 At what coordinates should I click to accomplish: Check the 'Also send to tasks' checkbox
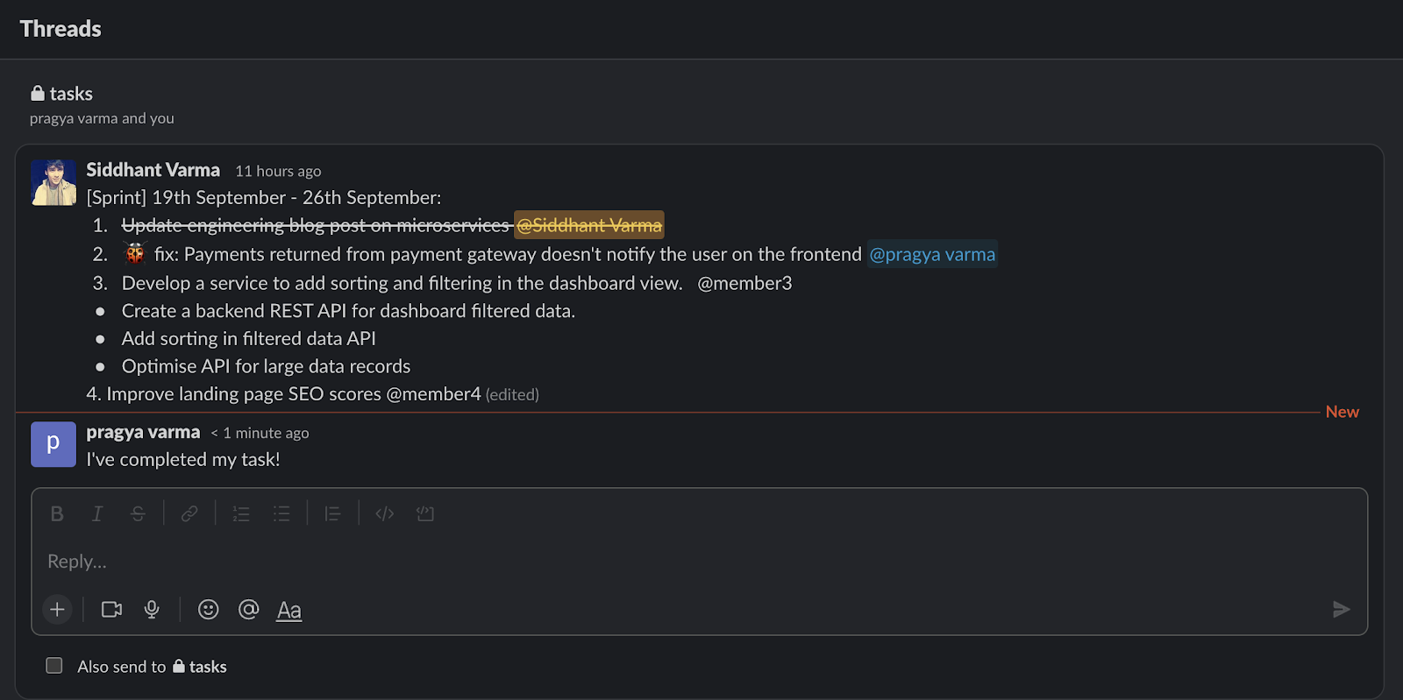[x=54, y=666]
